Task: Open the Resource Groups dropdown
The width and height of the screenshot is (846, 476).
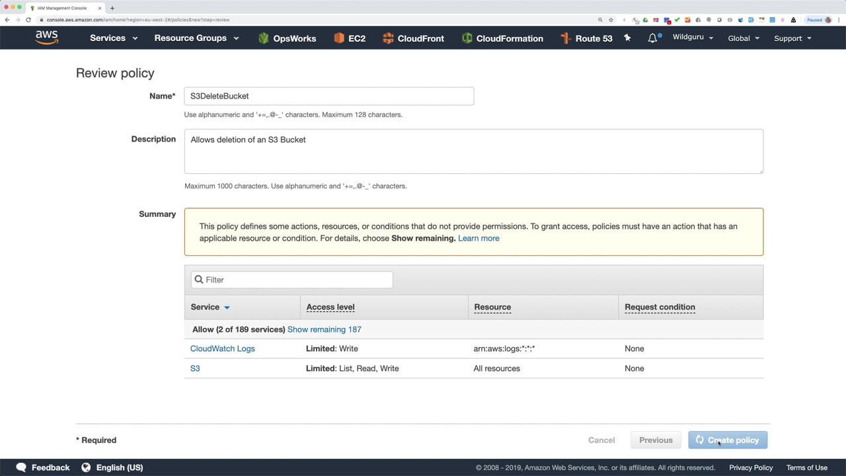Action: pyautogui.click(x=196, y=38)
